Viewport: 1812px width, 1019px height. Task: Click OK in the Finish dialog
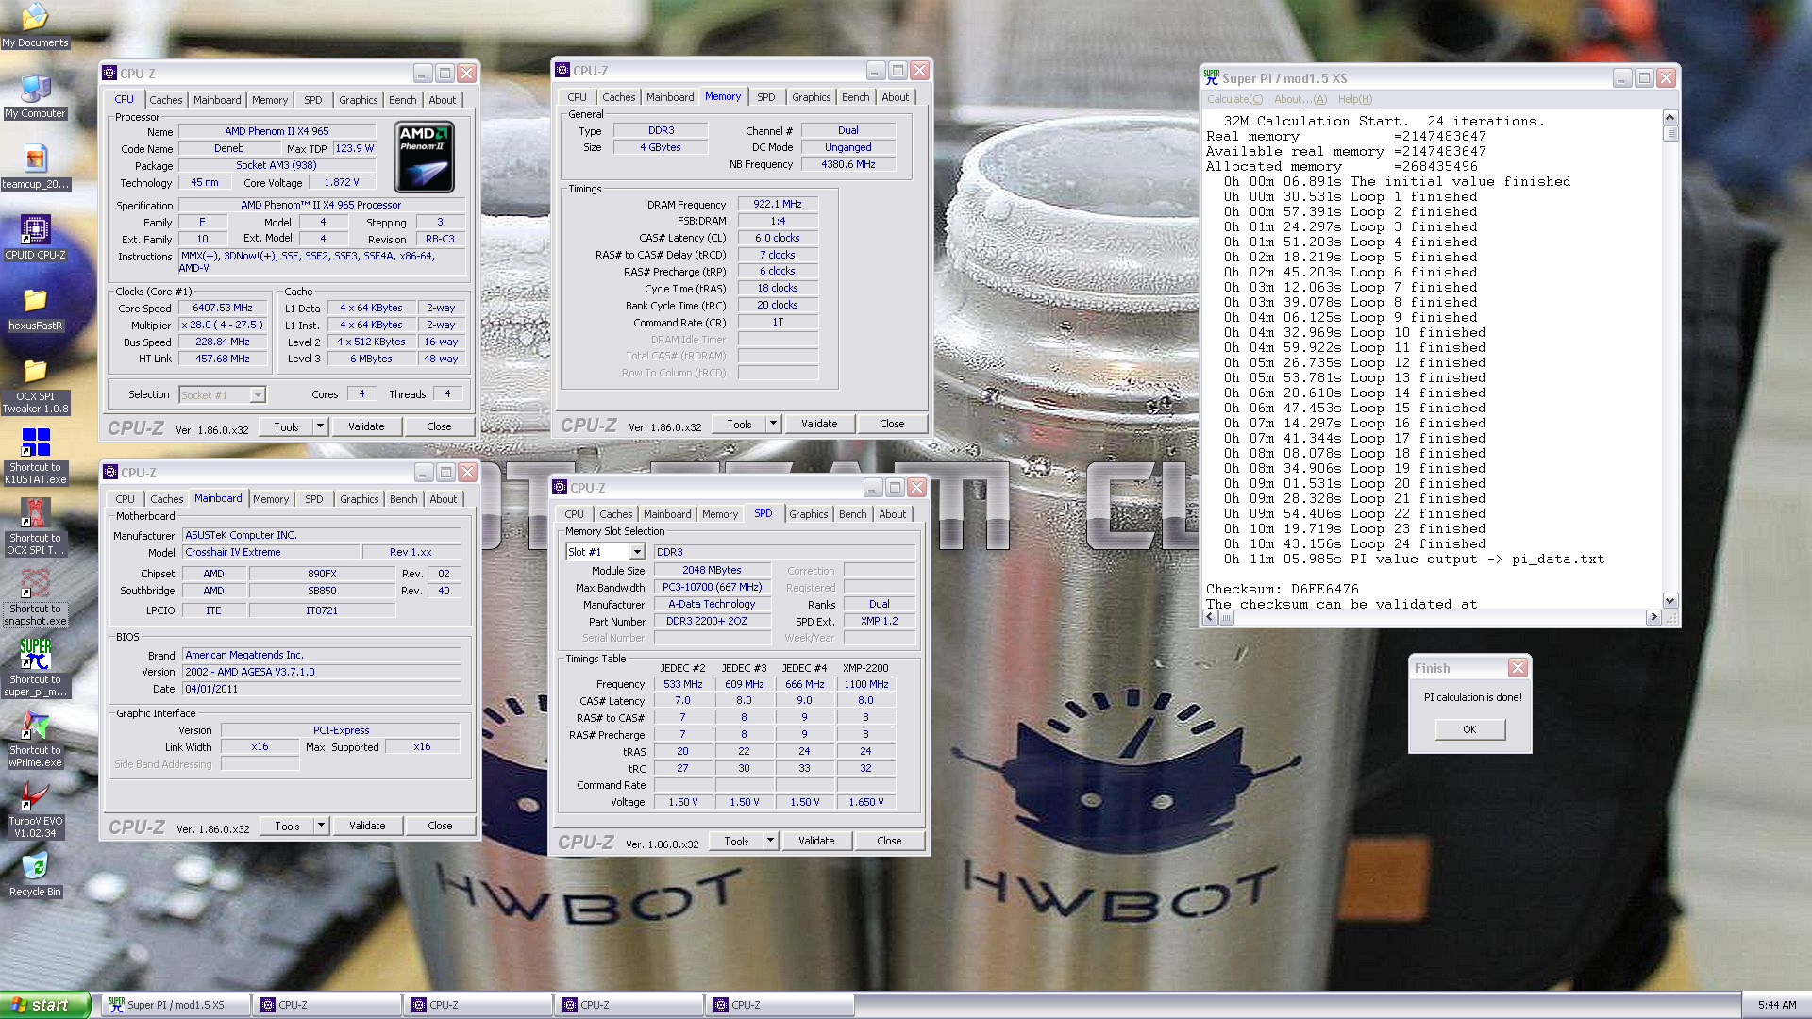point(1469,729)
